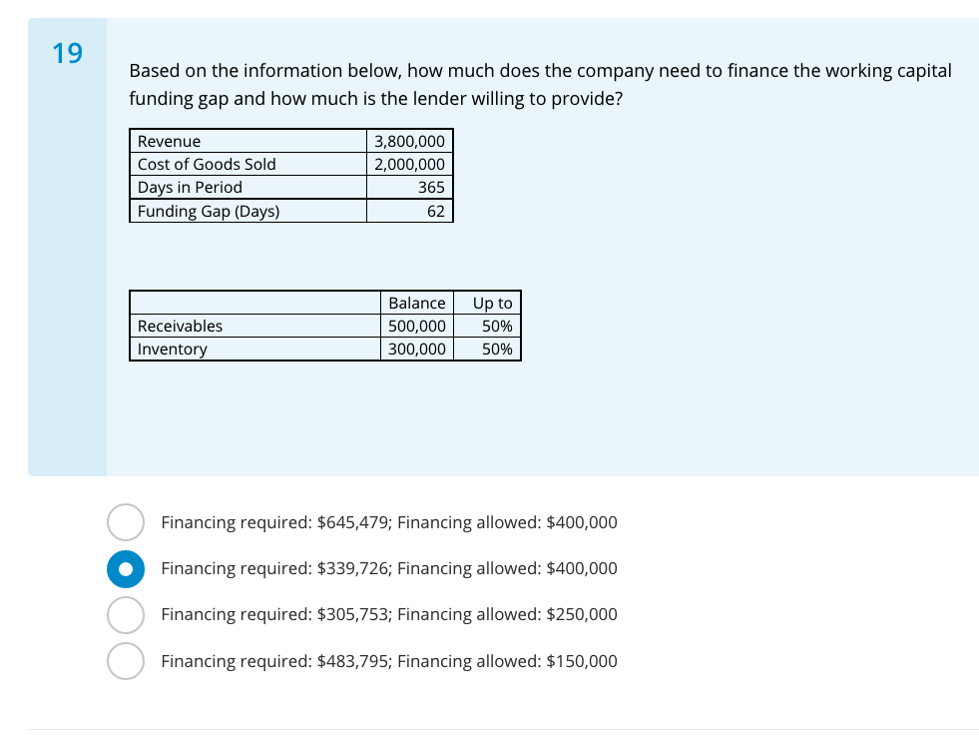Viewport: 979px width, 739px height.
Task: Click the funding gap value 62
Action: 434,211
